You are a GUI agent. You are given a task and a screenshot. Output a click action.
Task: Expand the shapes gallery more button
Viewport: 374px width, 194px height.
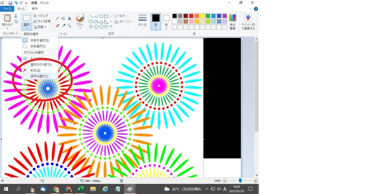[111, 27]
